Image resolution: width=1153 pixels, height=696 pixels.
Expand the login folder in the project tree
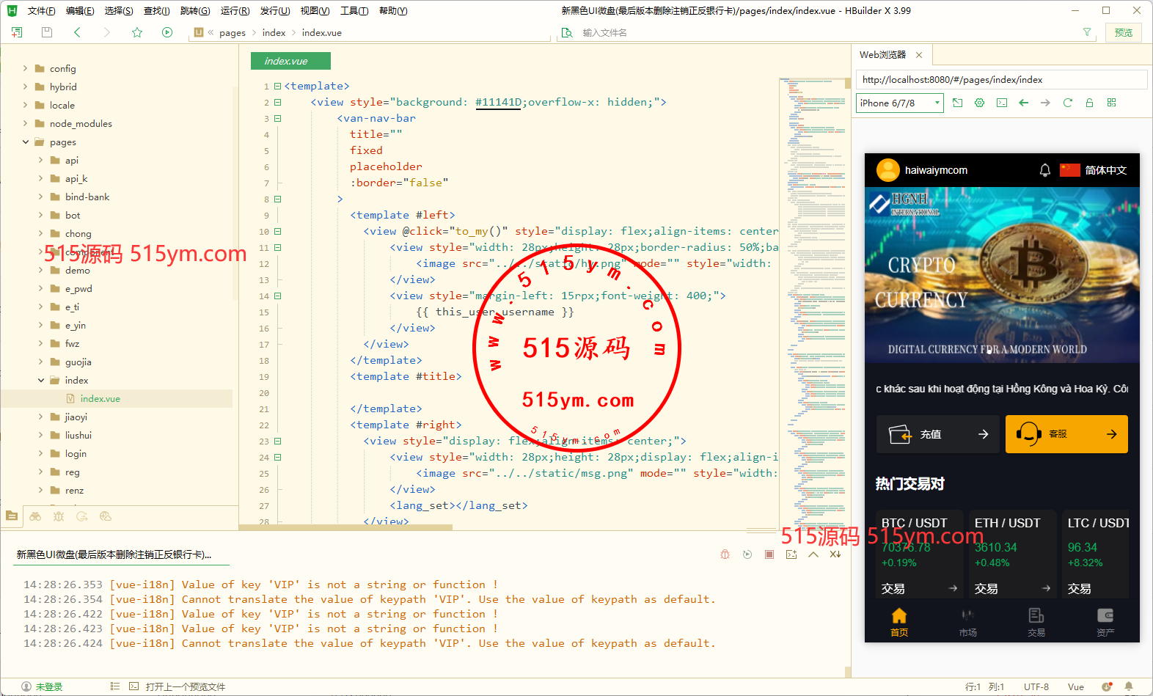click(x=41, y=454)
